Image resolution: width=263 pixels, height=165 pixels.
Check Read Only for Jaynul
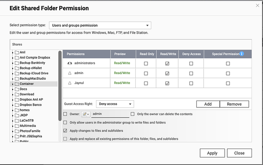pyautogui.click(x=146, y=83)
